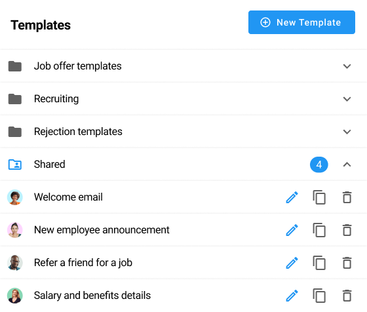
Task: Edit the Welcome email template
Action: coord(292,197)
